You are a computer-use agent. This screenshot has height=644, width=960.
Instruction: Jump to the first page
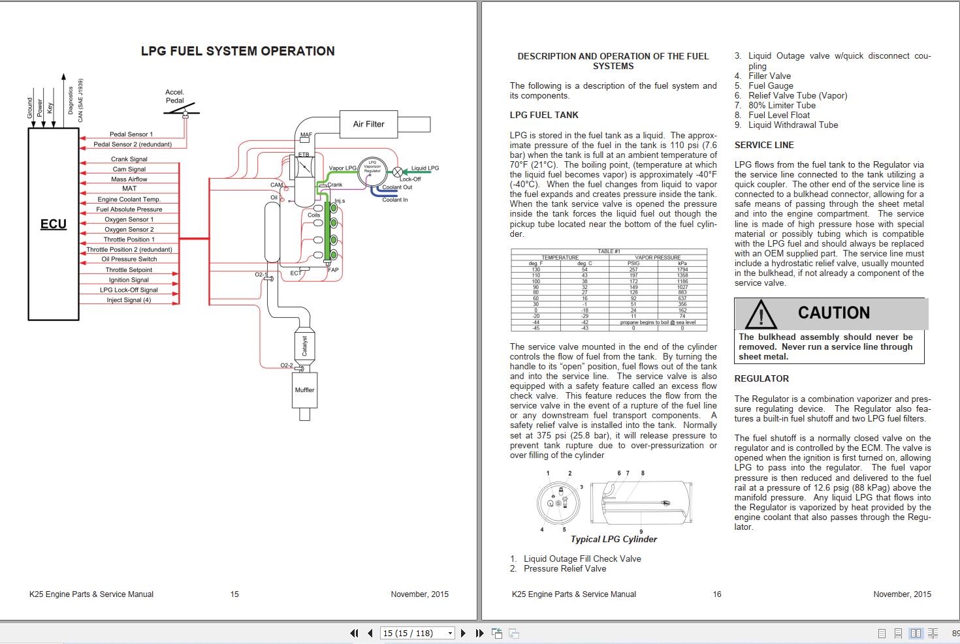point(355,633)
